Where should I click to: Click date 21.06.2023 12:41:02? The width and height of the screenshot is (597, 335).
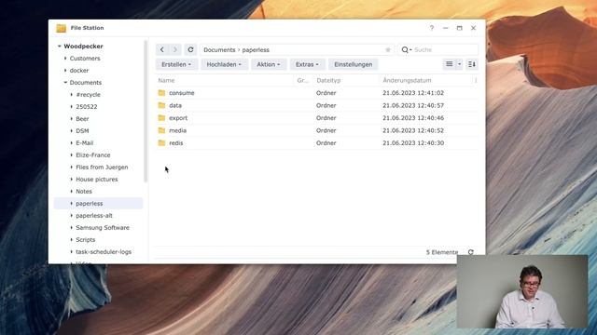(413, 93)
